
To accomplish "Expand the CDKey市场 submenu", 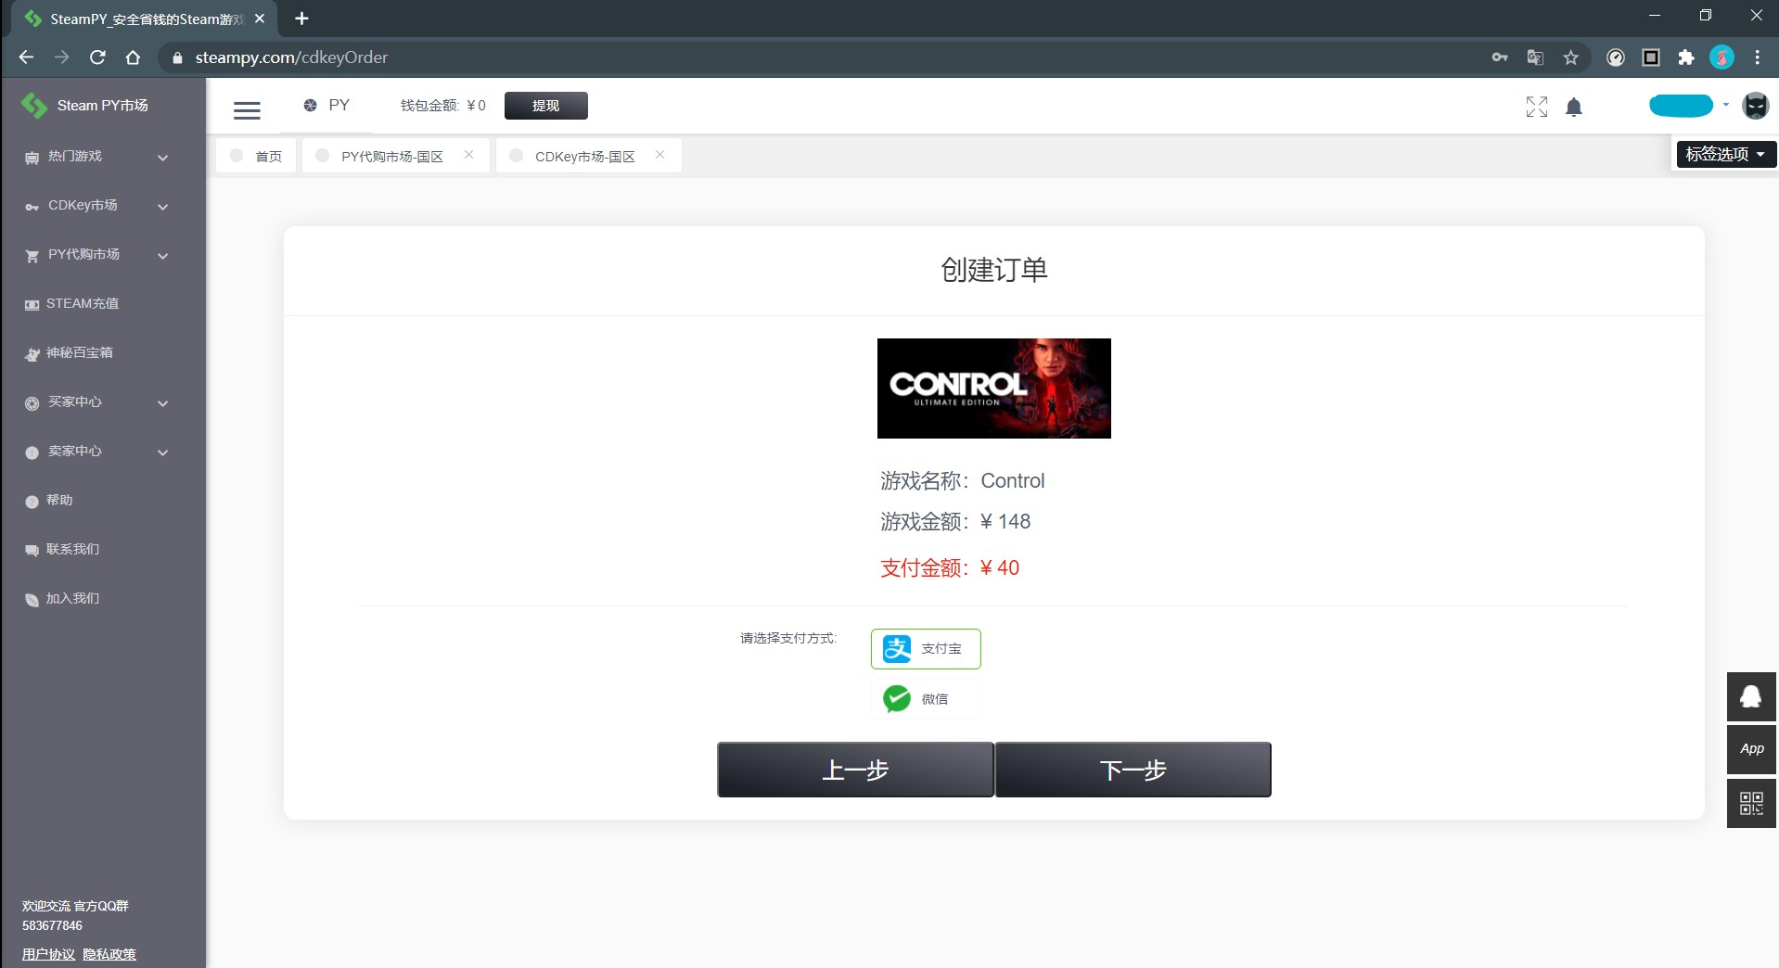I will point(162,207).
